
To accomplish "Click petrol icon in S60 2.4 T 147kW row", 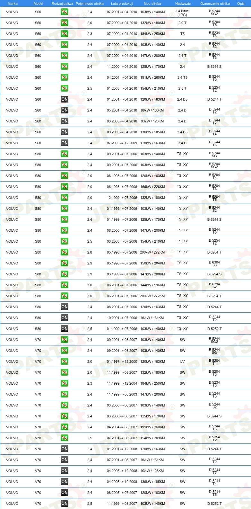I will point(65,56).
